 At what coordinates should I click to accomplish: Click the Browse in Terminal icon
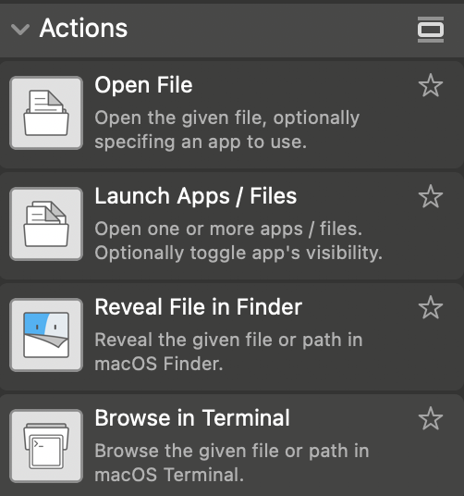coord(46,446)
